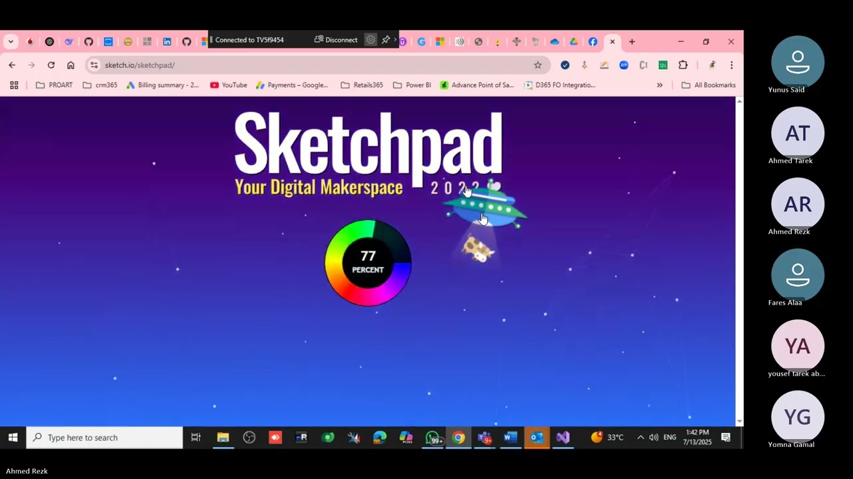
Task: Open the Billing summary bookmark
Action: (x=163, y=85)
